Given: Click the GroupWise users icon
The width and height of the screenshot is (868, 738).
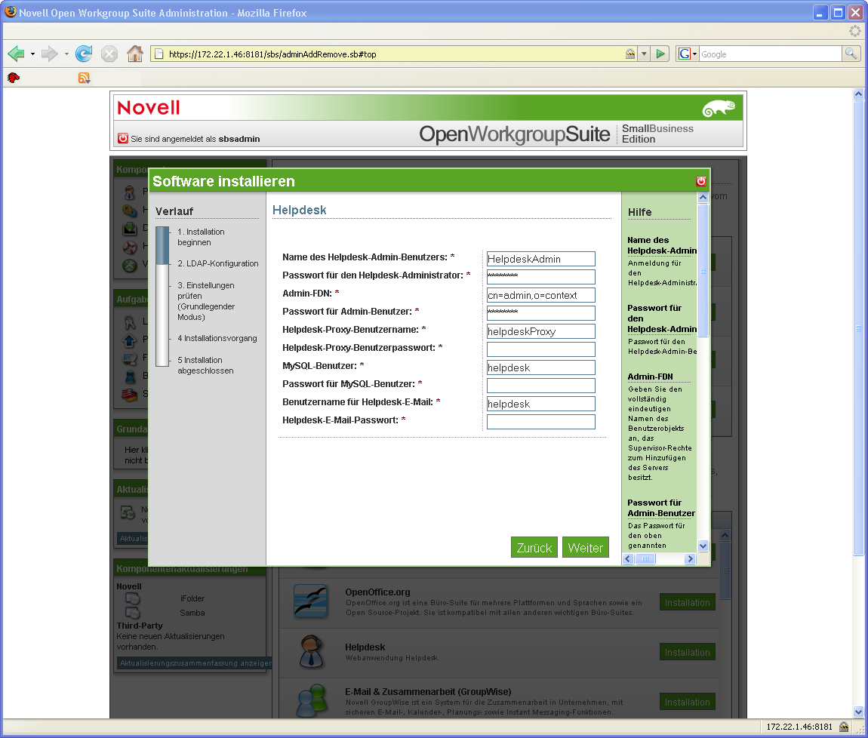Looking at the screenshot, I should 312,700.
